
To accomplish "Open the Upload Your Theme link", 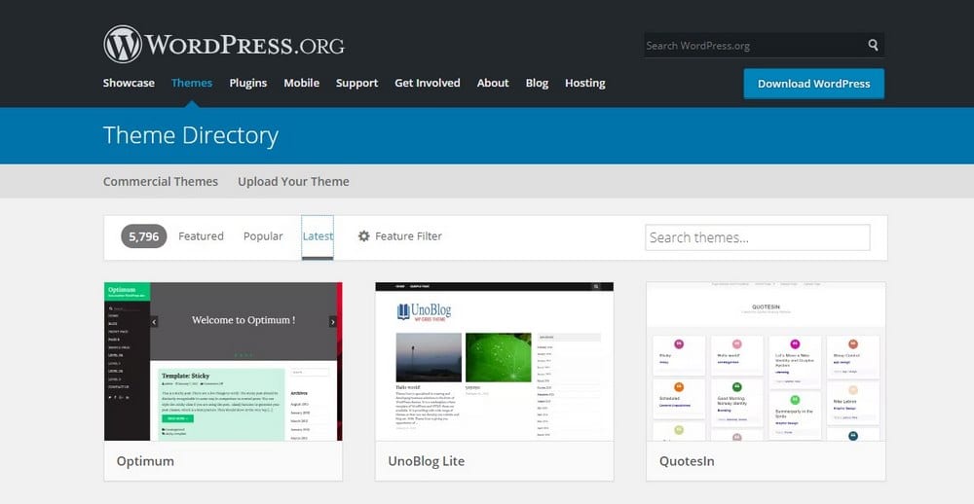I will click(293, 181).
